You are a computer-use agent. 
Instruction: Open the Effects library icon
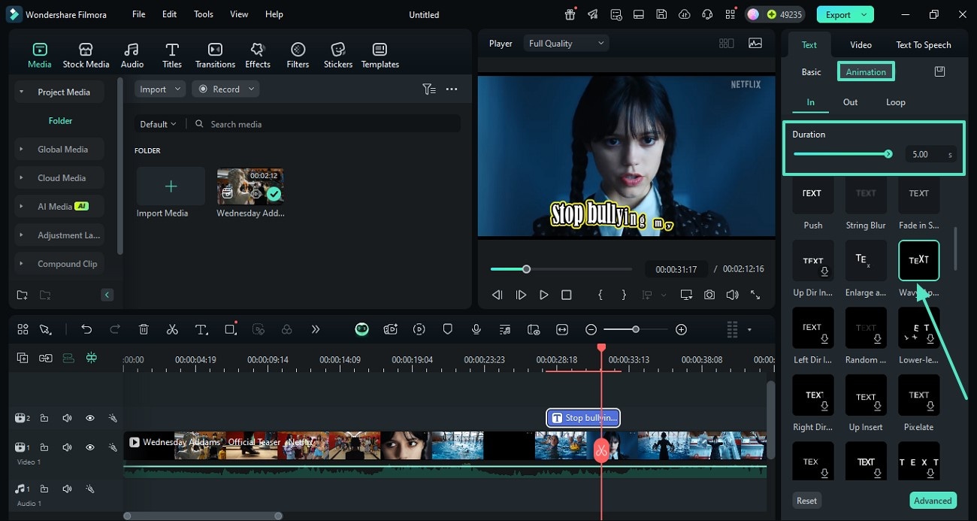[x=258, y=55]
